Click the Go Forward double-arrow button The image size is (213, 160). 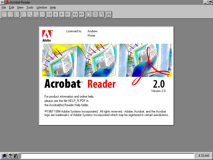click(82, 14)
